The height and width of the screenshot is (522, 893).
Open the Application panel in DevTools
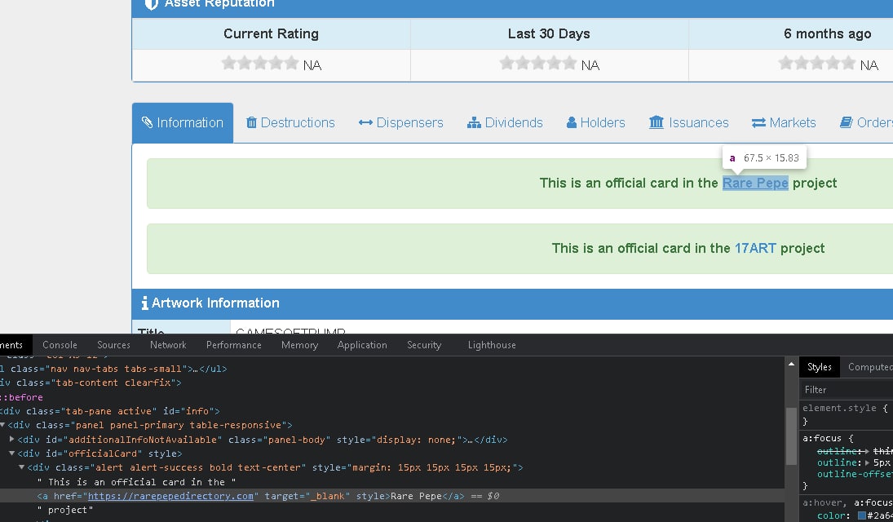tap(362, 345)
